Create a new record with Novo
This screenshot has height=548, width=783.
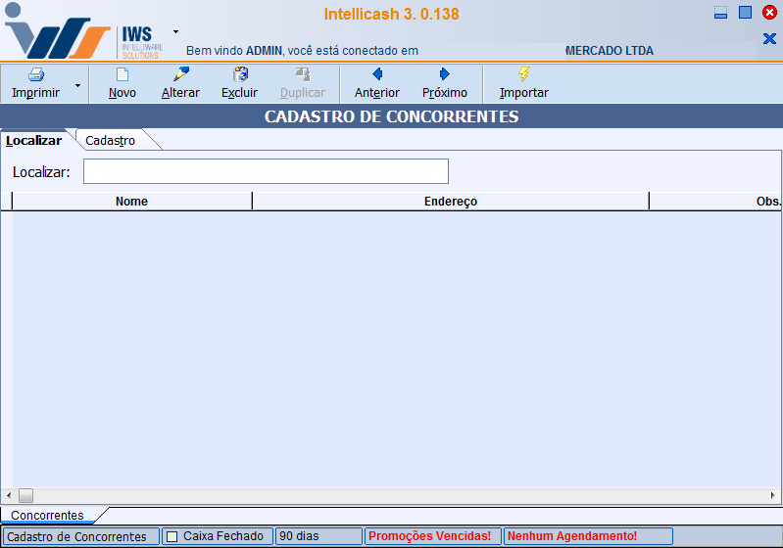point(122,84)
